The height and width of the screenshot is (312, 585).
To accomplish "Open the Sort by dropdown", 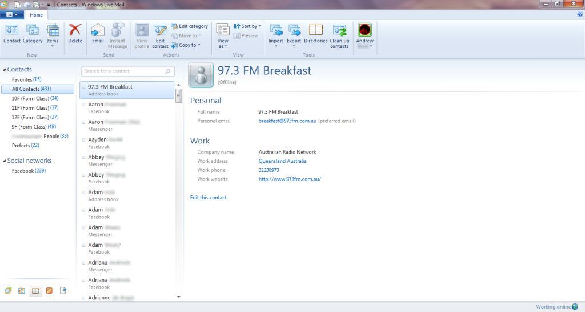I will point(247,26).
